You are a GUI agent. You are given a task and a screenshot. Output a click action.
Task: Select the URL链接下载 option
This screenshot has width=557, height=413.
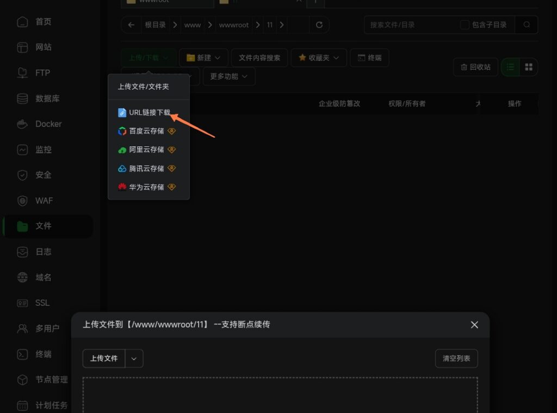point(148,113)
